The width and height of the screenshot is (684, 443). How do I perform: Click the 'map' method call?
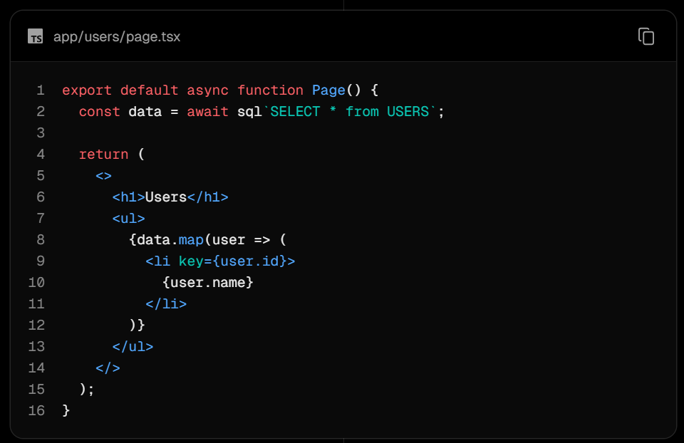(191, 240)
